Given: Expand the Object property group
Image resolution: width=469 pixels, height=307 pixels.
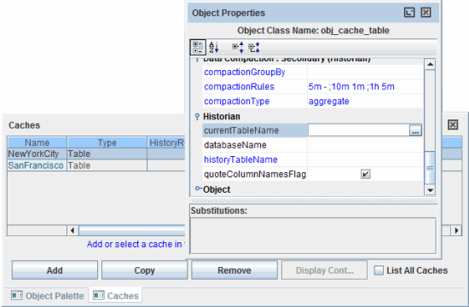Looking at the screenshot, I should 199,188.
